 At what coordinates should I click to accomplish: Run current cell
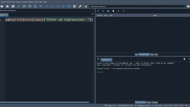click(24, 6)
